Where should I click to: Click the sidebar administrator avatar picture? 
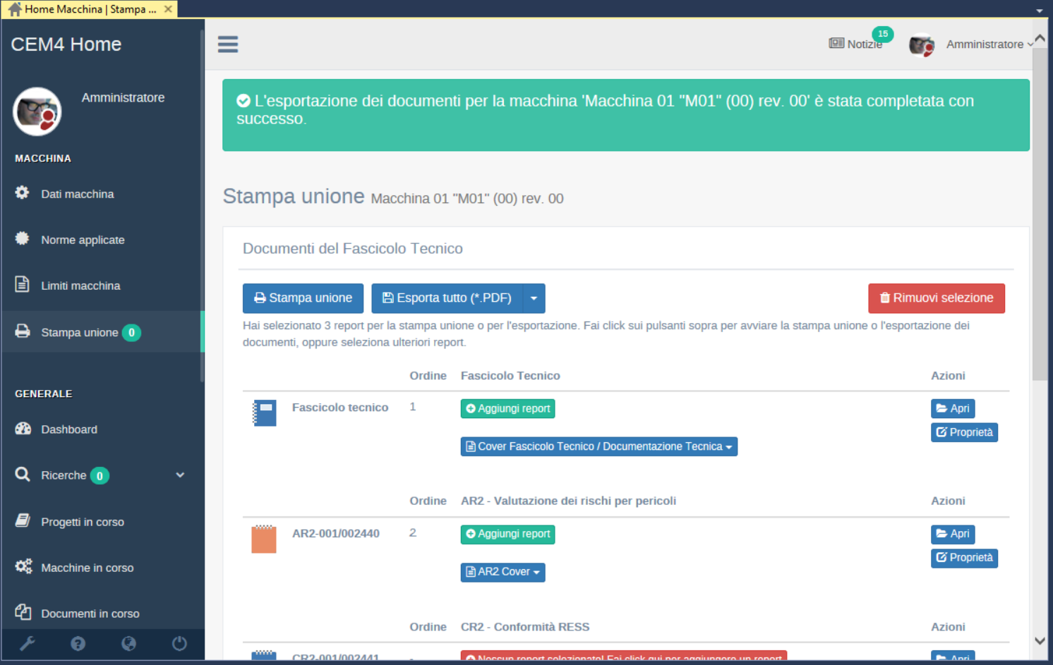coord(37,111)
